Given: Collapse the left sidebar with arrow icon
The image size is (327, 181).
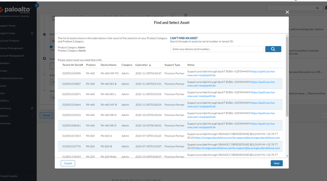Looking at the screenshot, I should (x=37, y=6).
